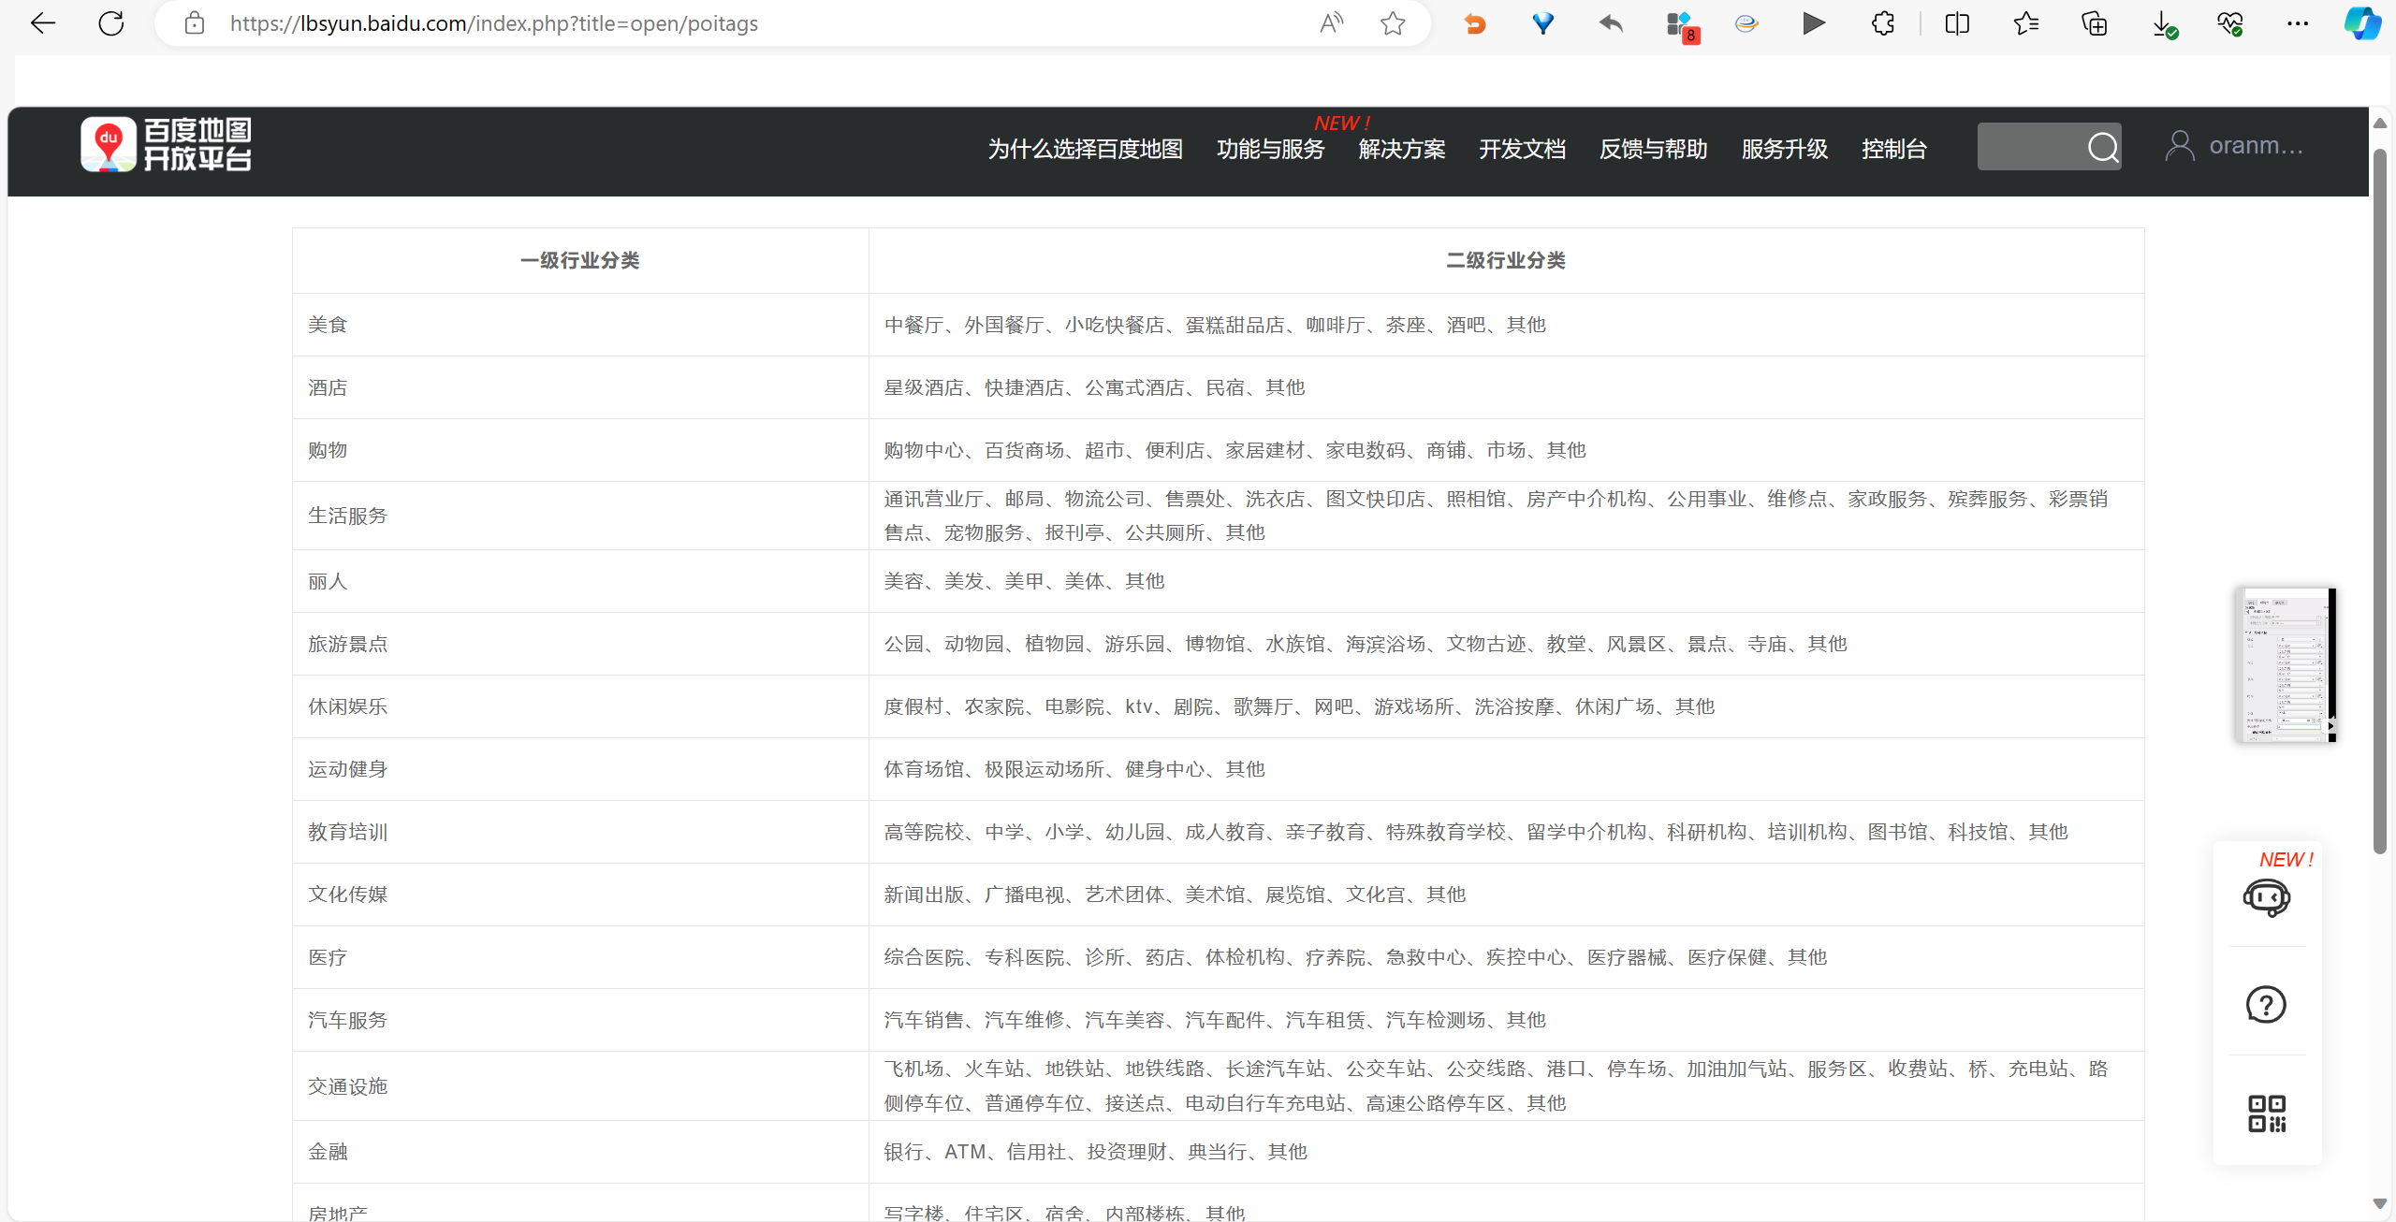Click the question mark help icon
Image resolution: width=2396 pixels, height=1222 pixels.
(x=2266, y=1005)
